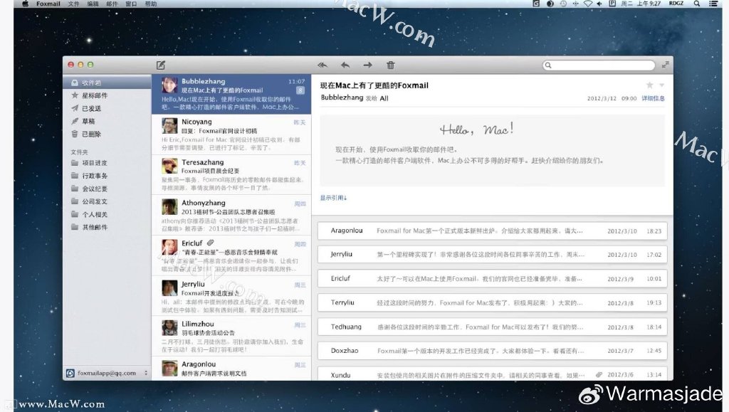The width and height of the screenshot is (729, 412).
Task: Expand Terryliu's thread reply dated 2012/3/8 19:13
Action: point(493,303)
